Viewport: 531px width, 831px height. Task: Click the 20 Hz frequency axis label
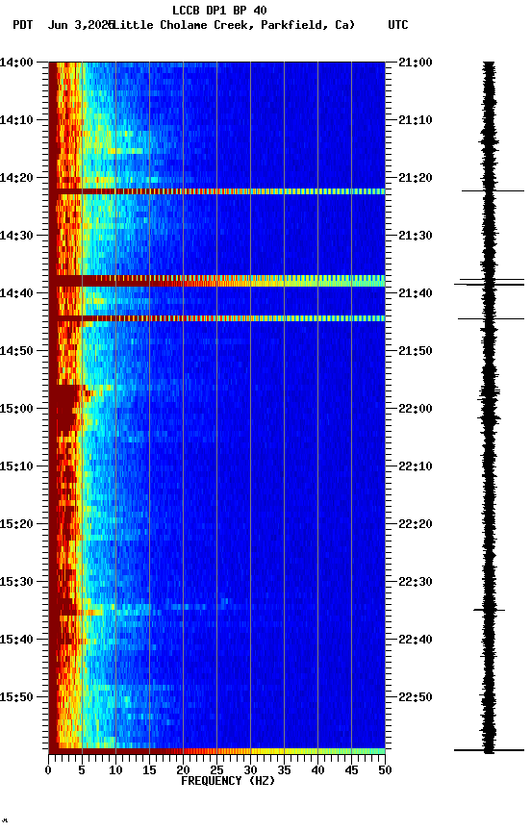coord(183,770)
